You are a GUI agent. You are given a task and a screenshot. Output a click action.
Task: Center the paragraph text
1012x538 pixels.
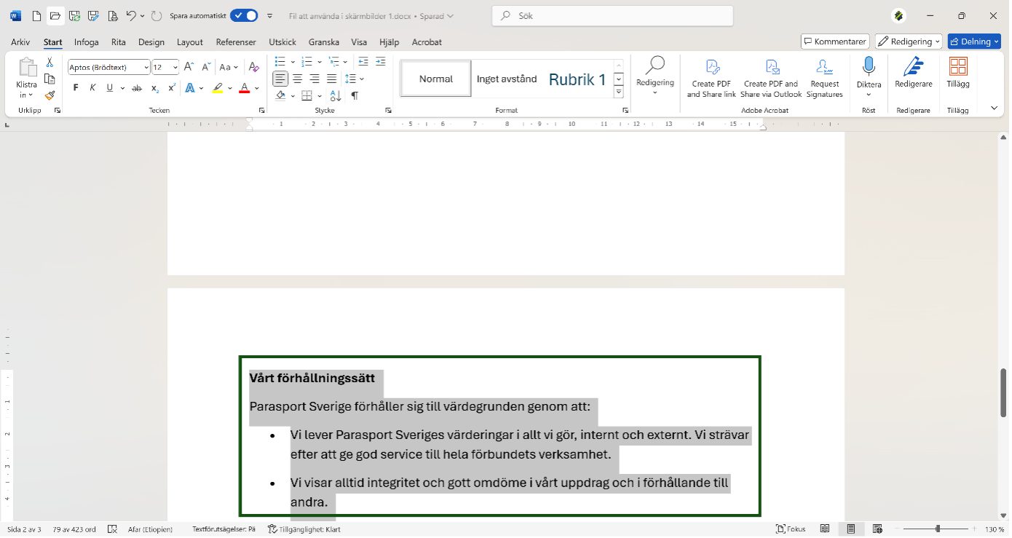[298, 79]
